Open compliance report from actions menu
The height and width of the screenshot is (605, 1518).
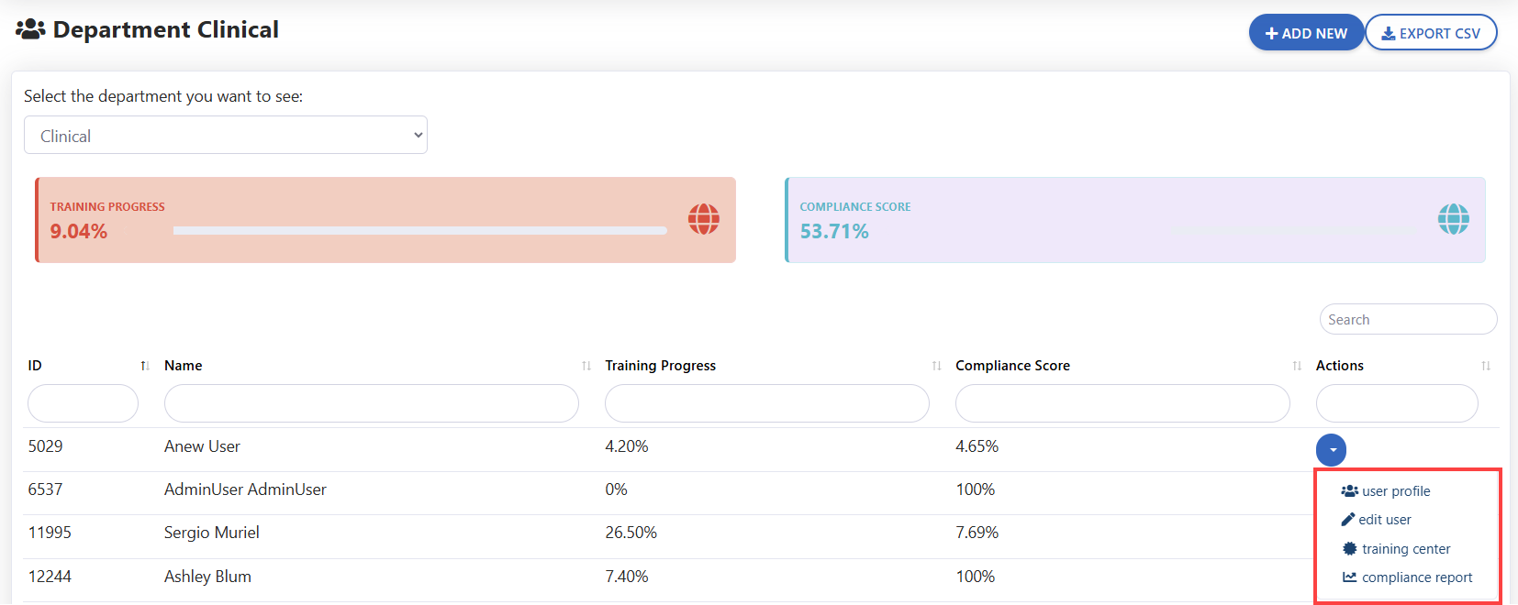point(1416,577)
